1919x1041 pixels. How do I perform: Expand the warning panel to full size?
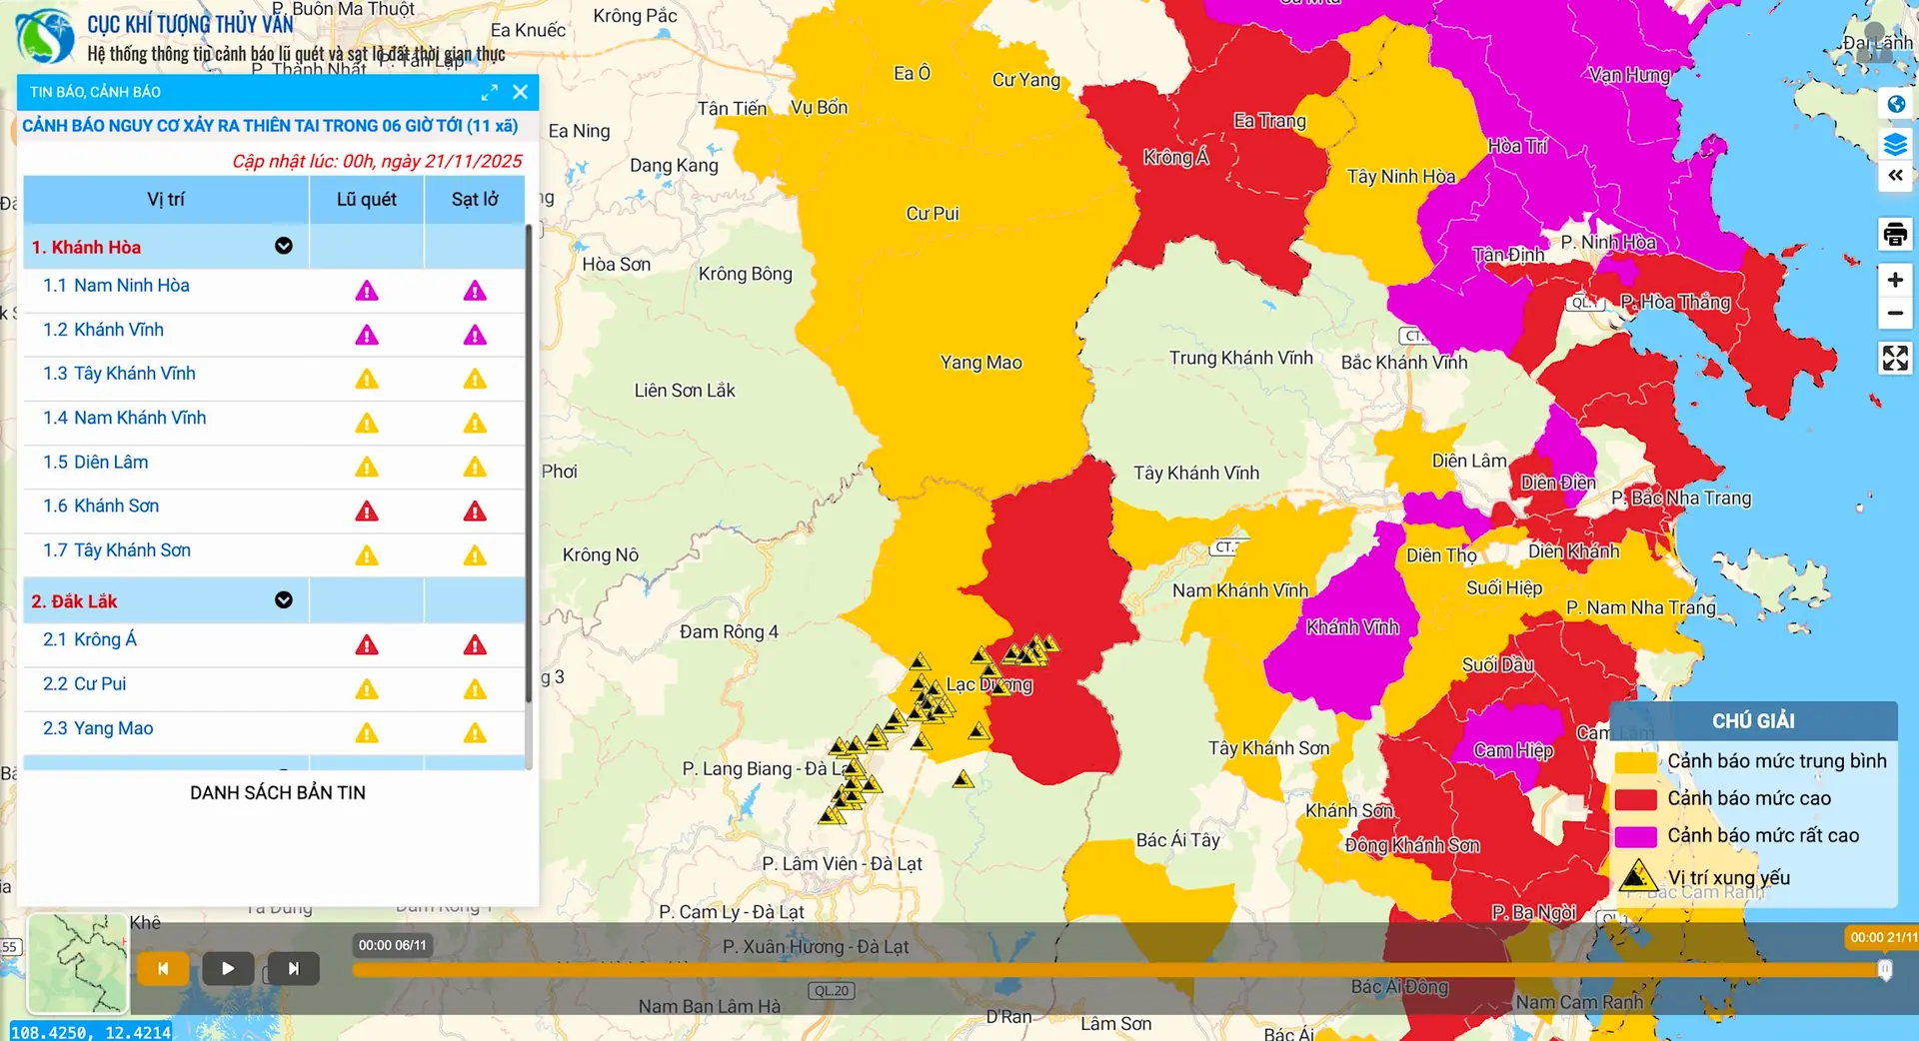click(x=489, y=93)
